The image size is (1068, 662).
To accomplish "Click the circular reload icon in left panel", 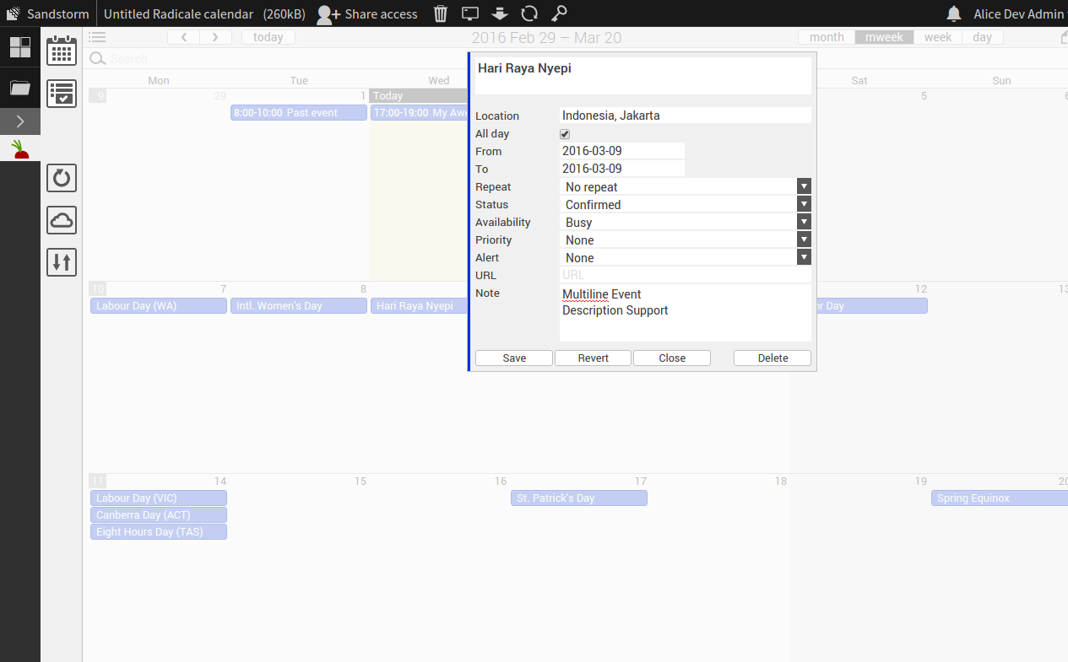I will click(62, 178).
